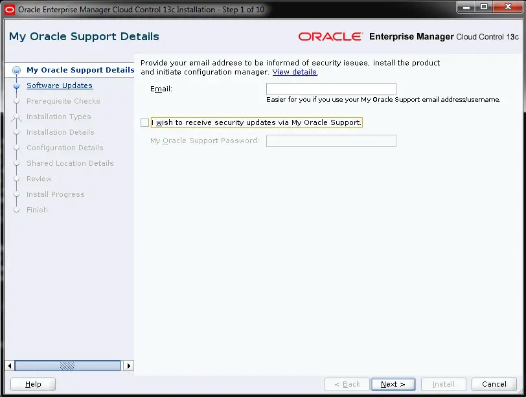Enable the security updates via My Oracle Support checkbox
This screenshot has height=397, width=526.
(x=144, y=122)
